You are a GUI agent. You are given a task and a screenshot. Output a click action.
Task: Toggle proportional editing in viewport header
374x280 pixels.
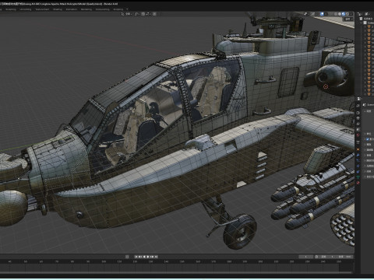coord(154,14)
